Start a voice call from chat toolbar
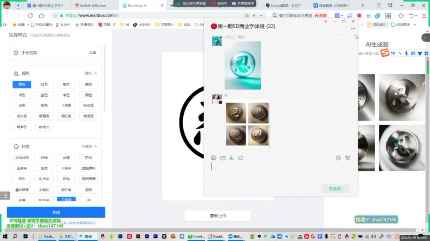This screenshot has height=241, width=430. [x=347, y=158]
